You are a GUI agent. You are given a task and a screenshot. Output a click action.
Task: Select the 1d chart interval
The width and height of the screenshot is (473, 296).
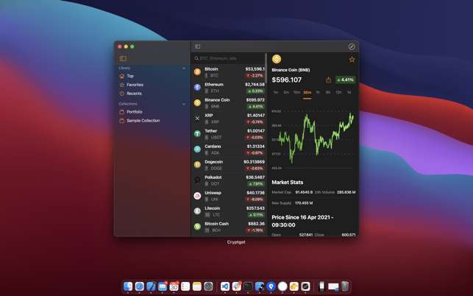[349, 93]
